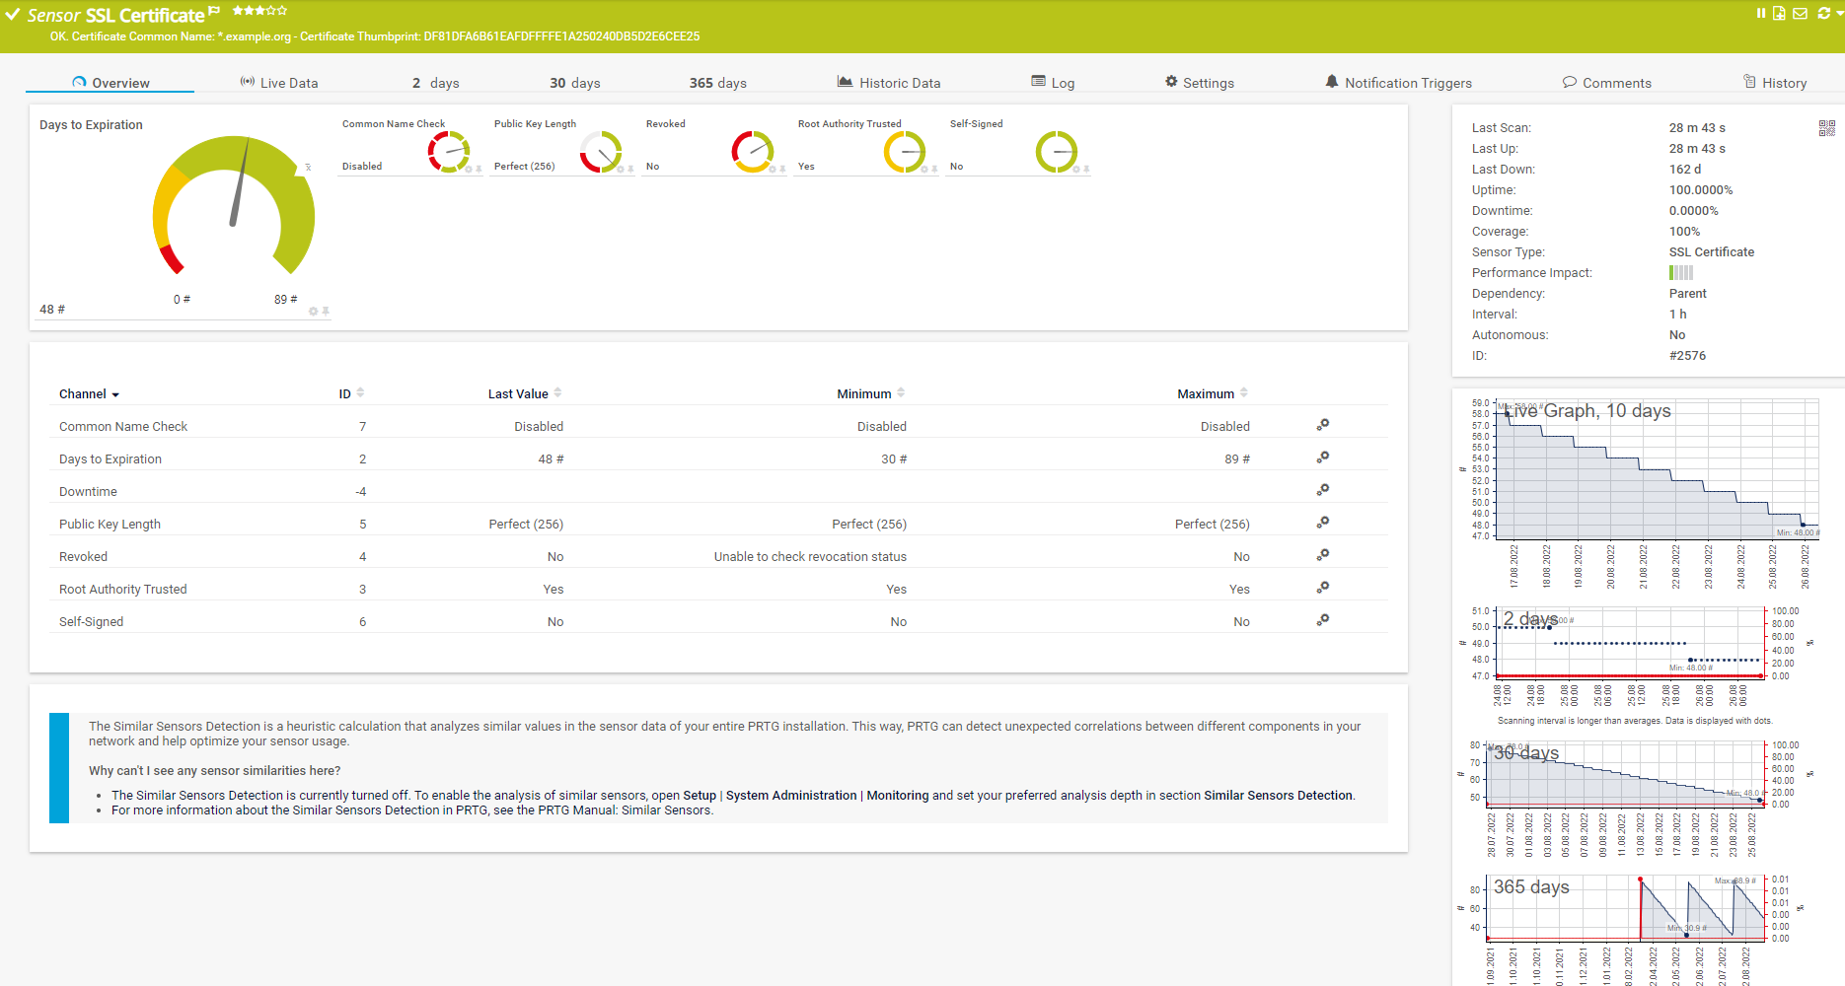Viewport: 1845px width, 986px height.
Task: Open gear settings for Common Name Check gauge
Action: (469, 169)
